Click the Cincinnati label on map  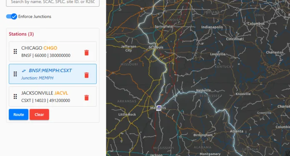tap(235, 39)
